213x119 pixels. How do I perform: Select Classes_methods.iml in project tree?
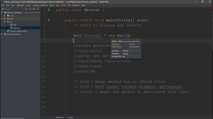18,31
